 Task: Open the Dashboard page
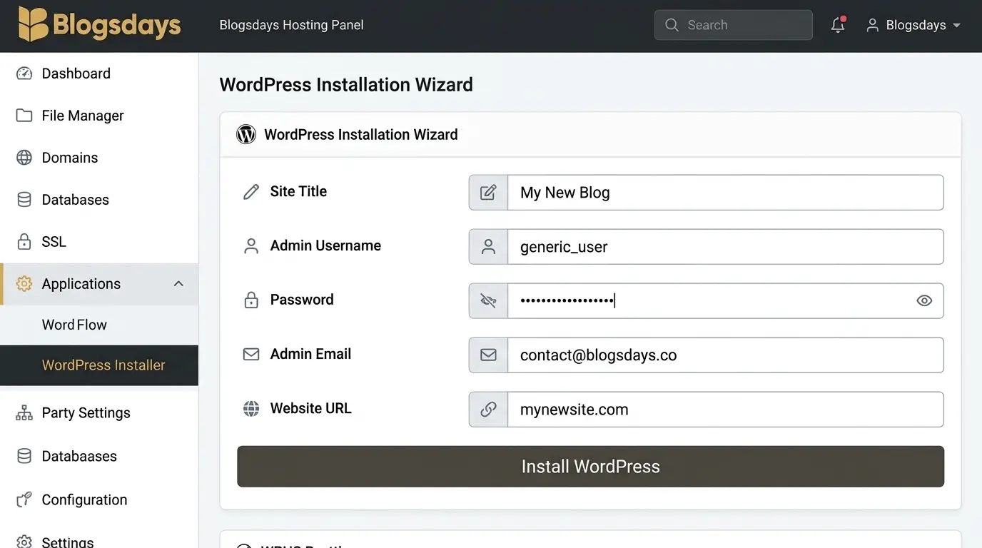99,73
